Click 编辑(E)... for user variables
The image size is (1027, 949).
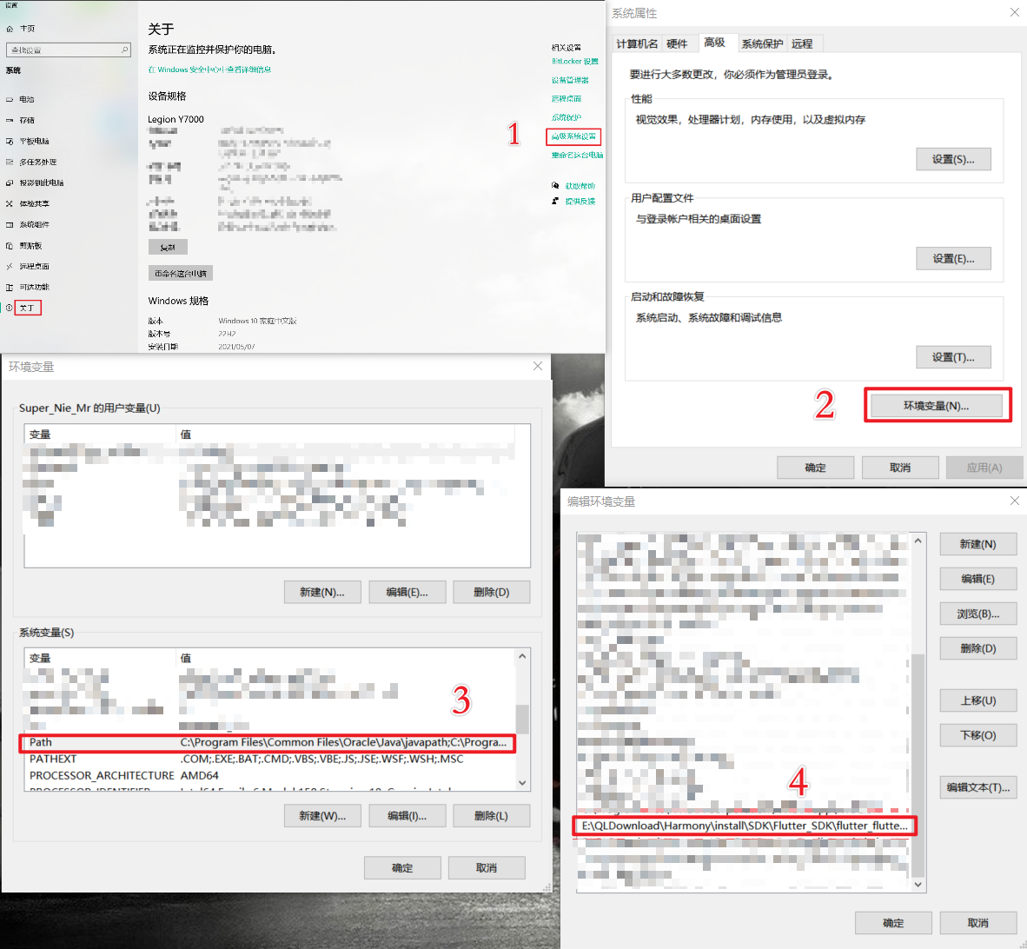coord(407,592)
